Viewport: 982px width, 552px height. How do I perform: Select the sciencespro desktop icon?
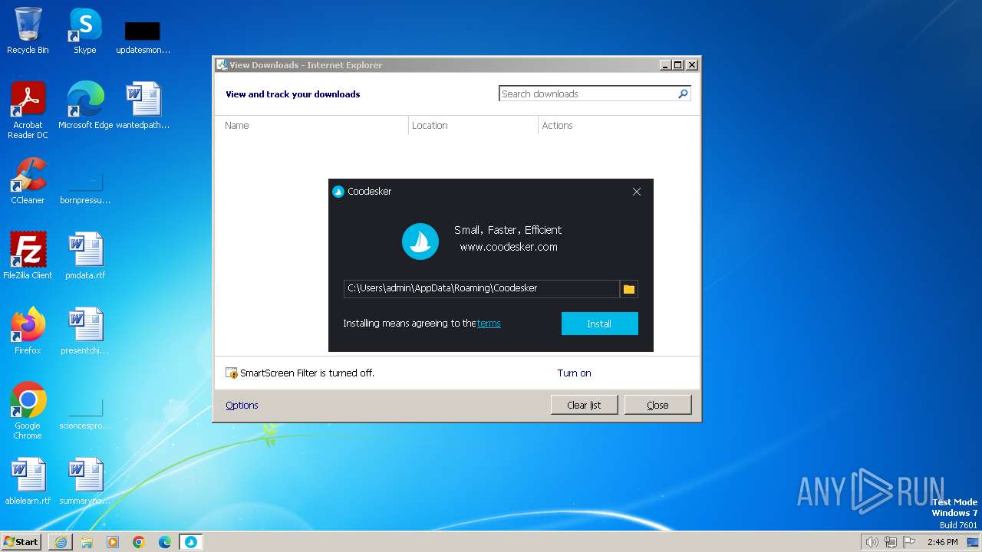[x=85, y=414]
